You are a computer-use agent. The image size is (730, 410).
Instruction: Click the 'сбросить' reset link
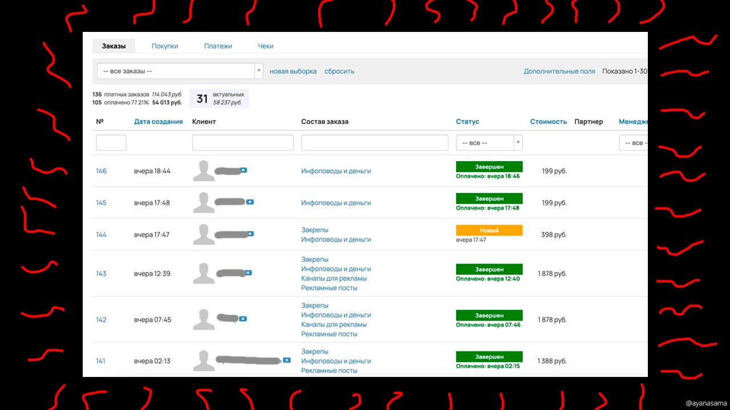click(339, 71)
